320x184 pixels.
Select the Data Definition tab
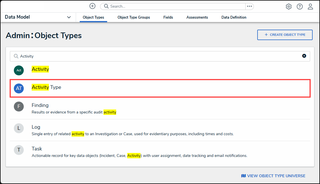tap(234, 17)
